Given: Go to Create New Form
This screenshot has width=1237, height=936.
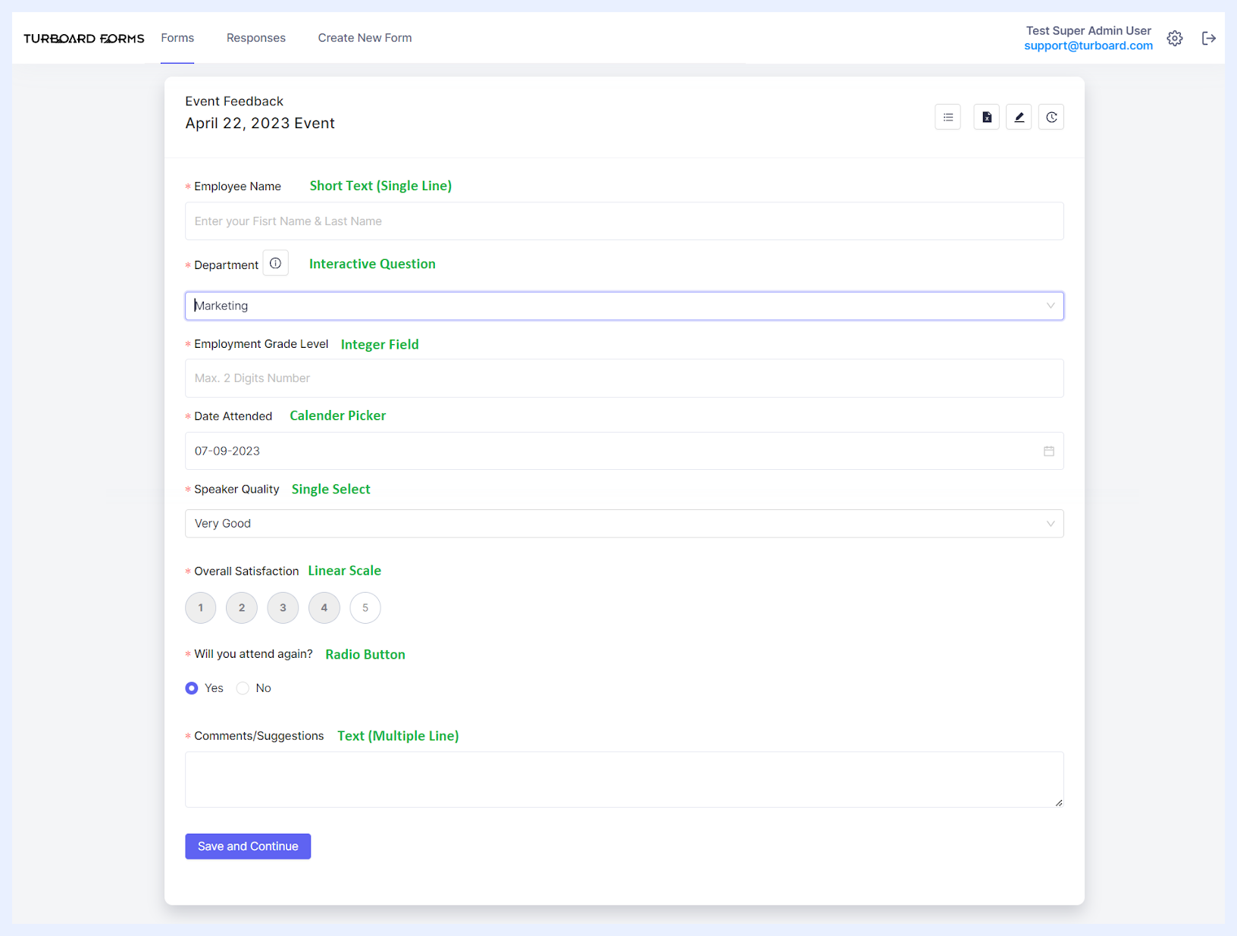Looking at the screenshot, I should (x=365, y=38).
